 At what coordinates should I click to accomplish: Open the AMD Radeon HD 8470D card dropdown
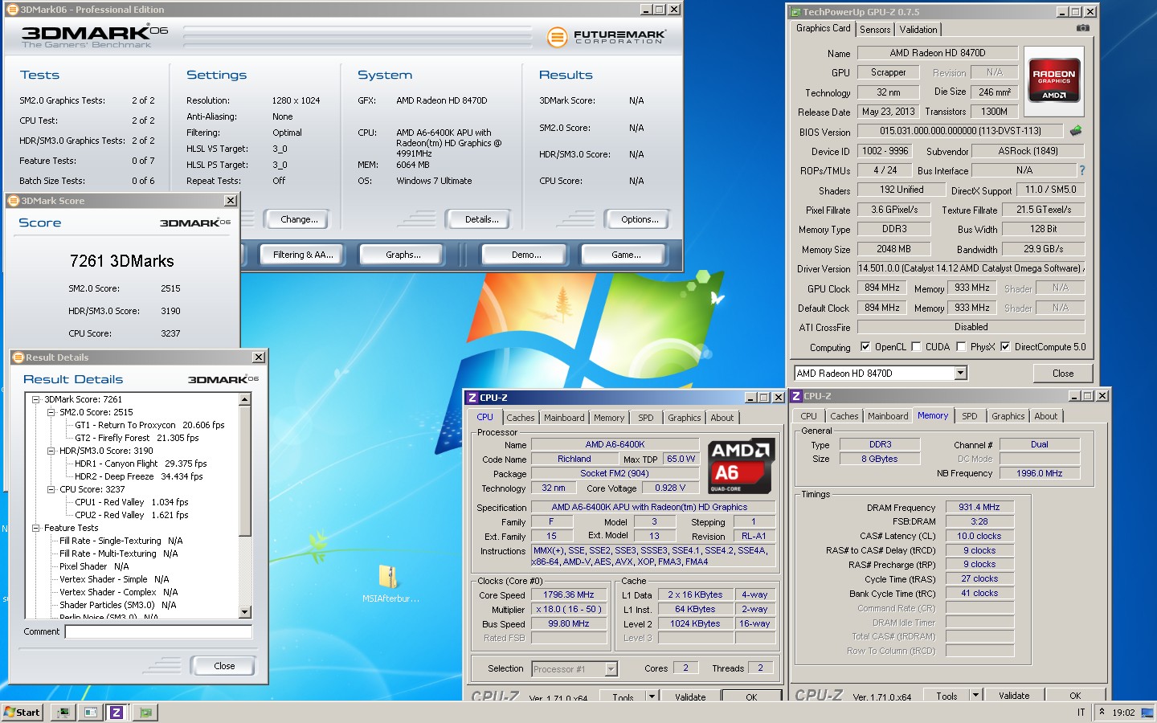(x=960, y=373)
